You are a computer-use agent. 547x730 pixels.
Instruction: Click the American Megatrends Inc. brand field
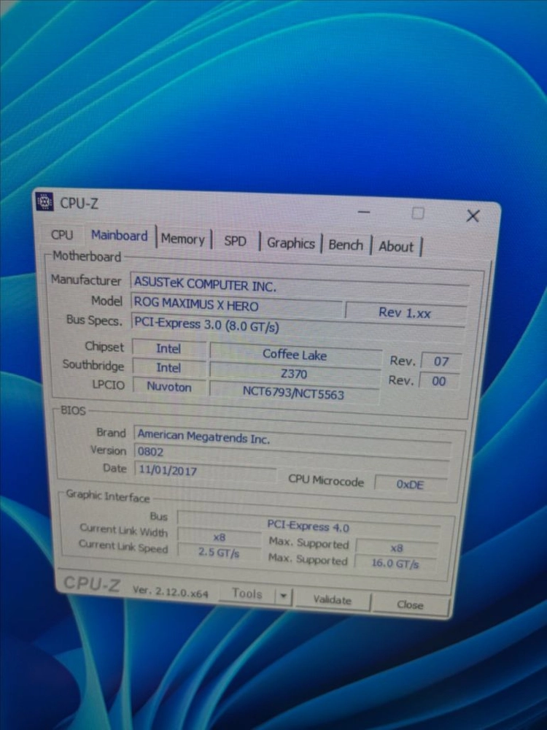pos(292,437)
